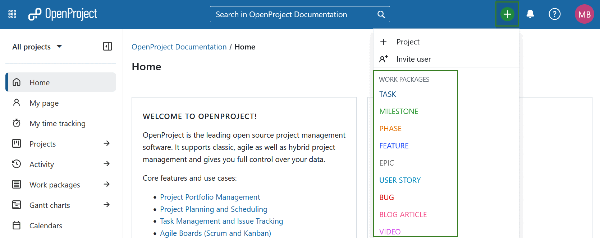Click the OpenProject Documentation breadcrumb
The width and height of the screenshot is (600, 238).
[x=179, y=47]
